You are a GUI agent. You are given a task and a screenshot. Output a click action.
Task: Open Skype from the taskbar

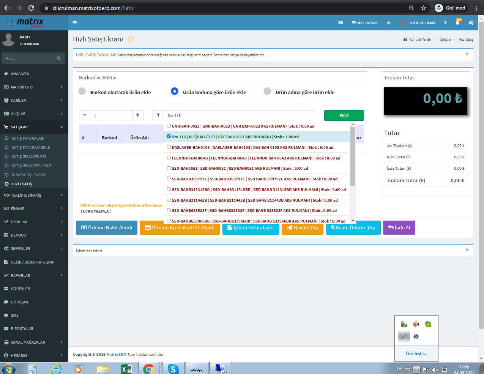point(173,369)
